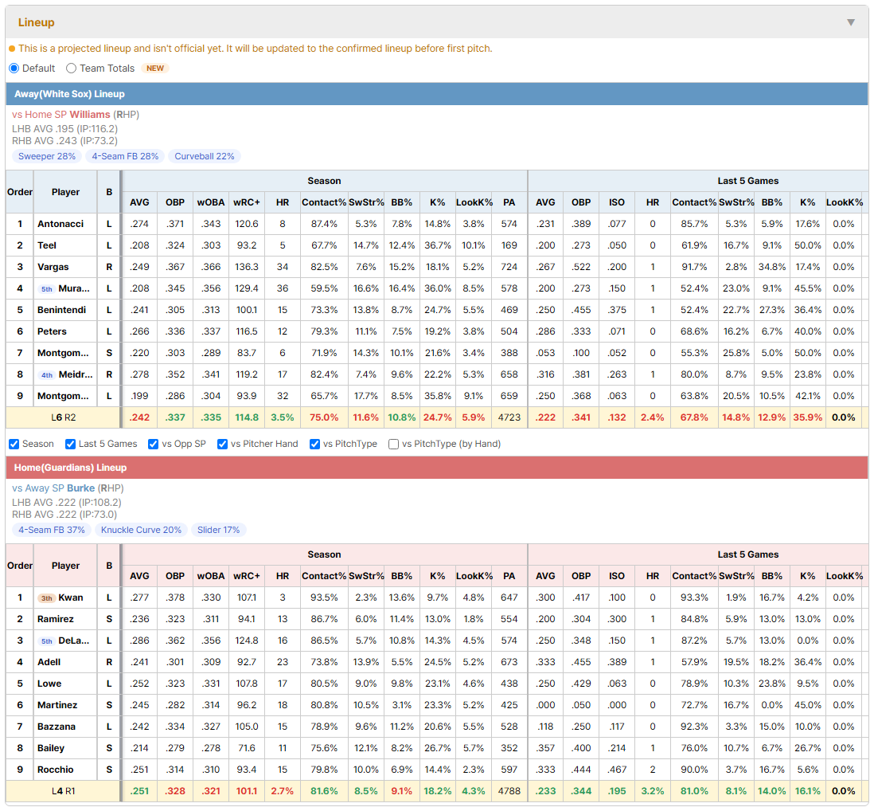Uncheck the vs Pitcher Hand checkbox

222,444
